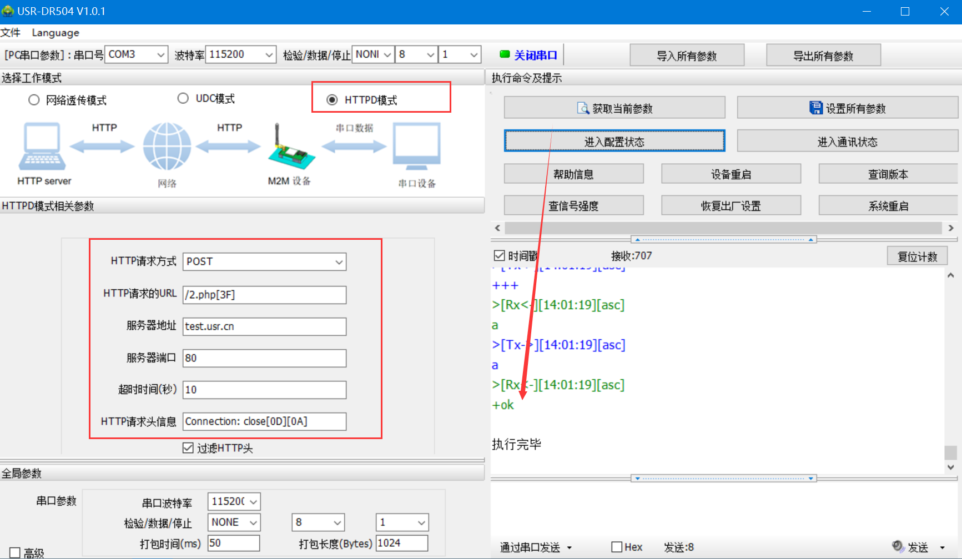Viewport: 962px width, 559px height.
Task: Click the save icon on set all parameters
Action: click(x=815, y=108)
